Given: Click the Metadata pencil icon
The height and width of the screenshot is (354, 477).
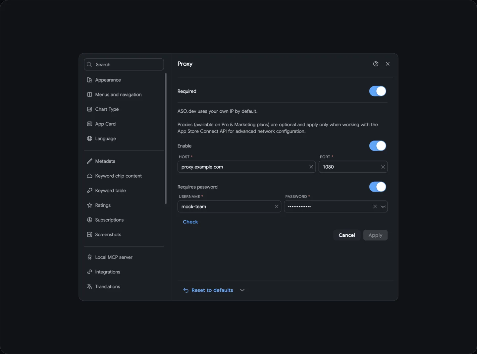Looking at the screenshot, I should point(89,161).
